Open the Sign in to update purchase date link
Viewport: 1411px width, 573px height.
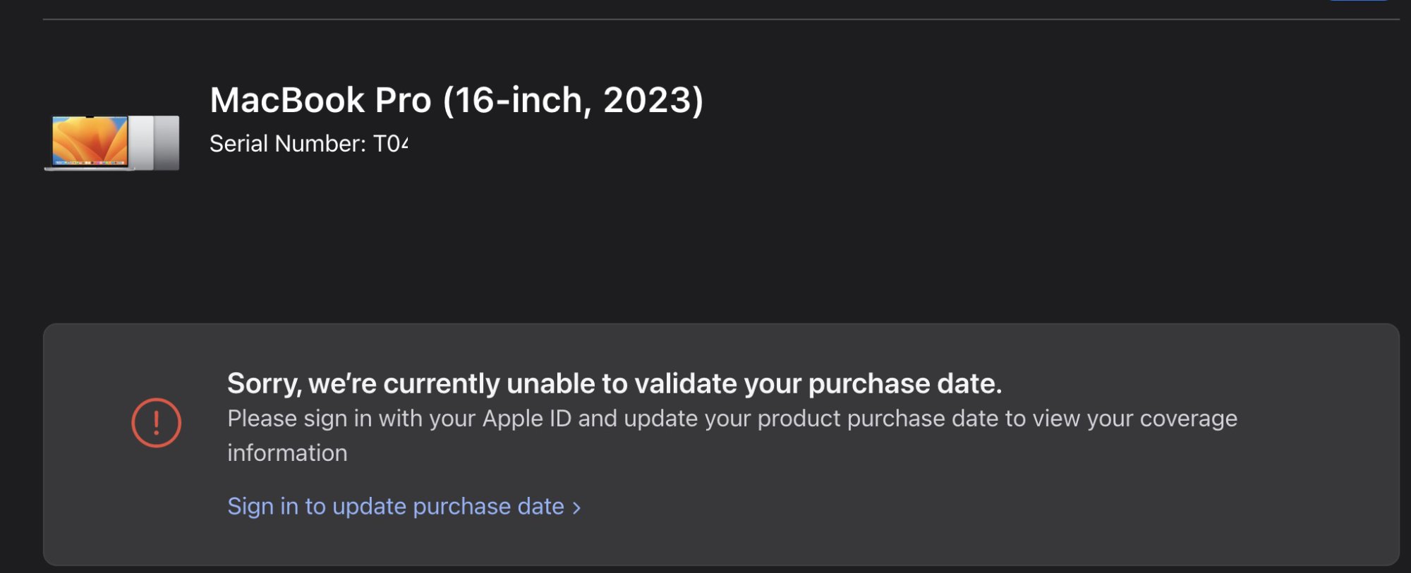tap(395, 507)
